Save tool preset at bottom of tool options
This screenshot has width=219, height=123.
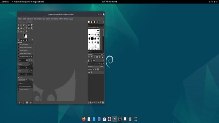point(20,102)
